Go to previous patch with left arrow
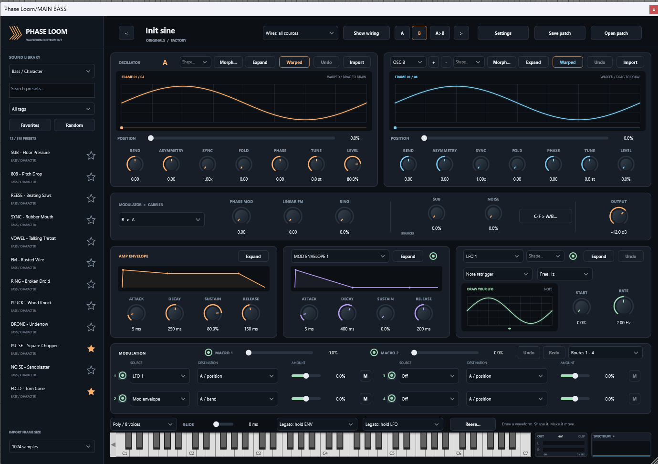The width and height of the screenshot is (658, 464). click(x=126, y=33)
